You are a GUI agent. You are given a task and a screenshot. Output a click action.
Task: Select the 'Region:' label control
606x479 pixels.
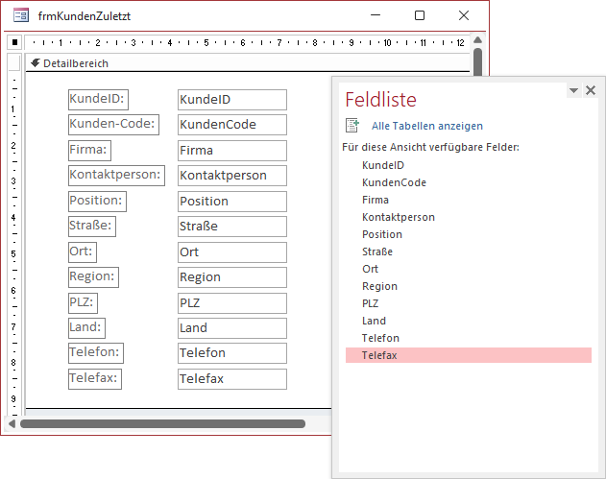93,277
